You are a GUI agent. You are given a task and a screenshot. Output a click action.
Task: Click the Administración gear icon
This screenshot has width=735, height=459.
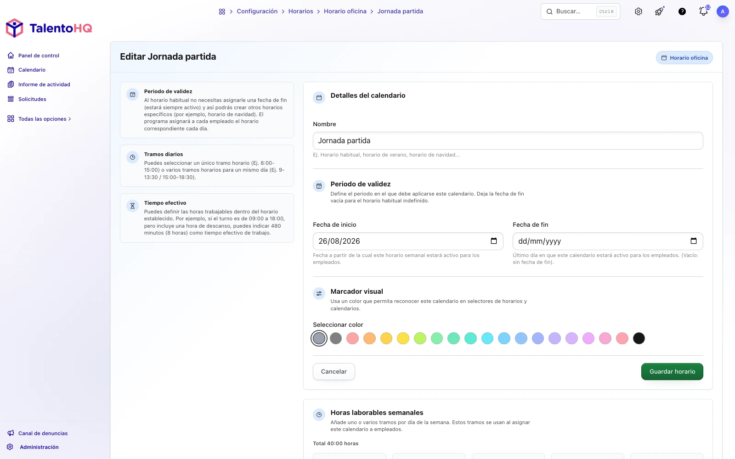(x=10, y=447)
